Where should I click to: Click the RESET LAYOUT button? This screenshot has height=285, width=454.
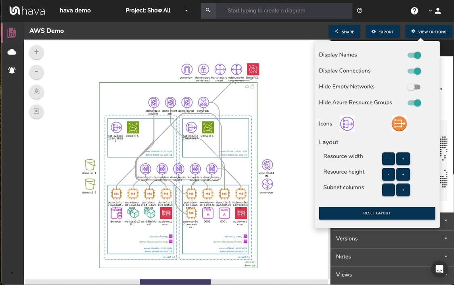(377, 213)
